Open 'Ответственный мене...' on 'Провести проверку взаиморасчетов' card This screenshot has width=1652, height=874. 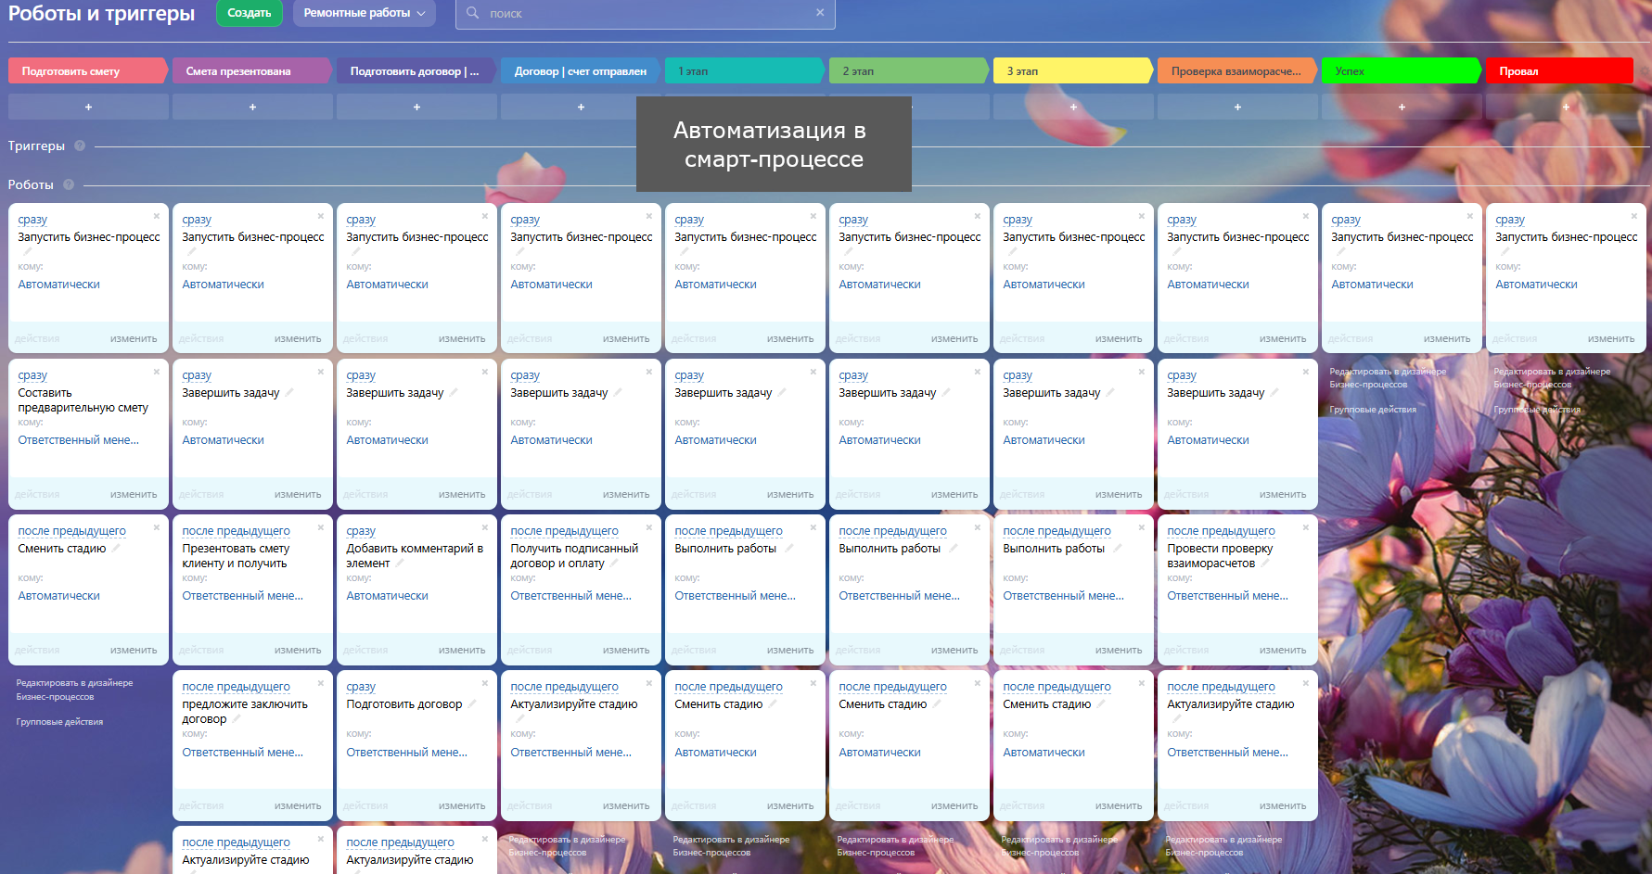point(1227,596)
